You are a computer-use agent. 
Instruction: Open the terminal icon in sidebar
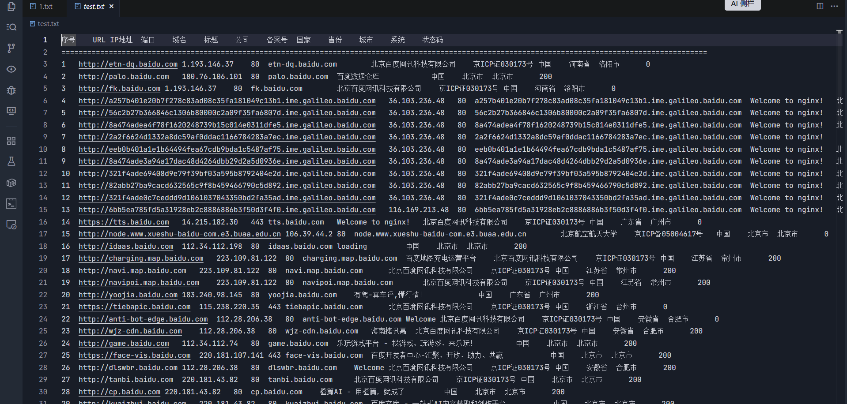coord(11,203)
